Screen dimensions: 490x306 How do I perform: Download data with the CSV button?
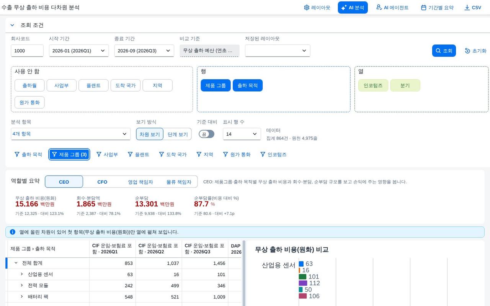point(473,8)
